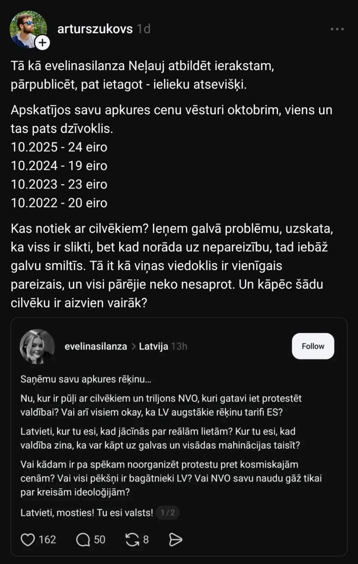Screen dimensions: 358x564
Task: Repost using the circular arrows icon
Action: 132,539
